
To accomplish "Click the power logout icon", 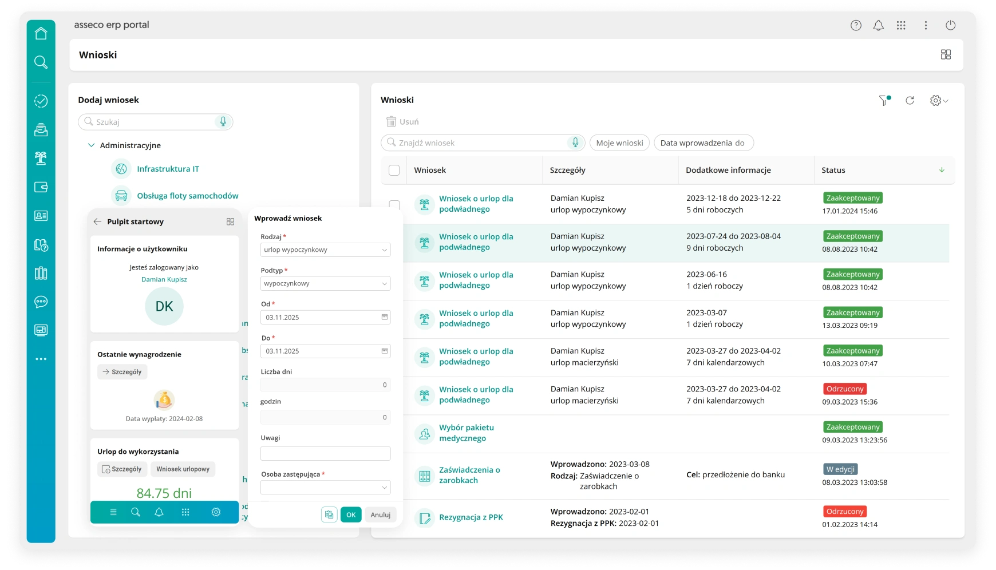I will tap(950, 25).
